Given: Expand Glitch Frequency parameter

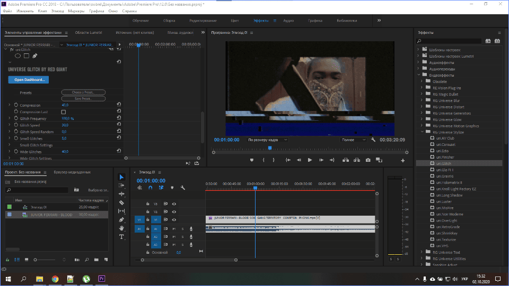Looking at the screenshot, I should tap(10, 118).
